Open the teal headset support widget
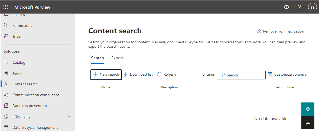This screenshot has height=132, width=319. coord(308,109)
